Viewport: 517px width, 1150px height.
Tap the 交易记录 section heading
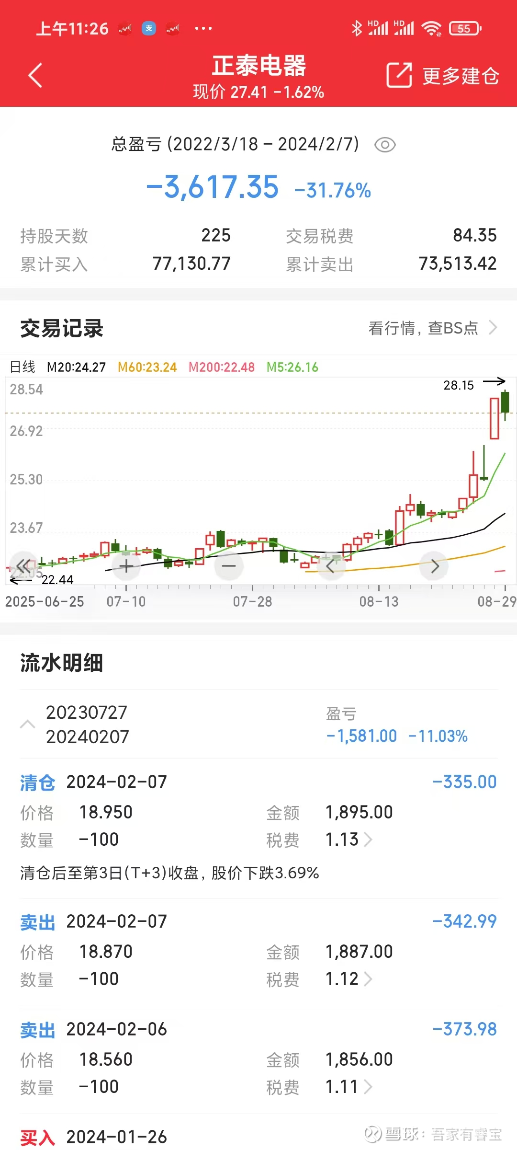point(62,329)
